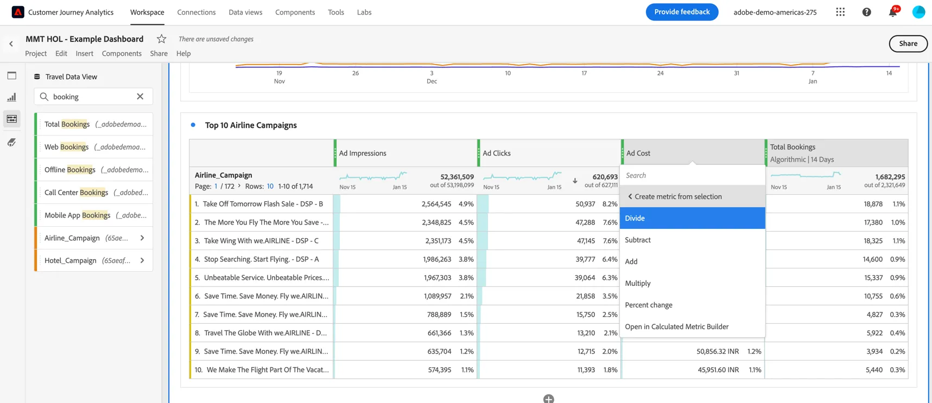
Task: Click the magnifier icon in component search
Action: tap(44, 97)
